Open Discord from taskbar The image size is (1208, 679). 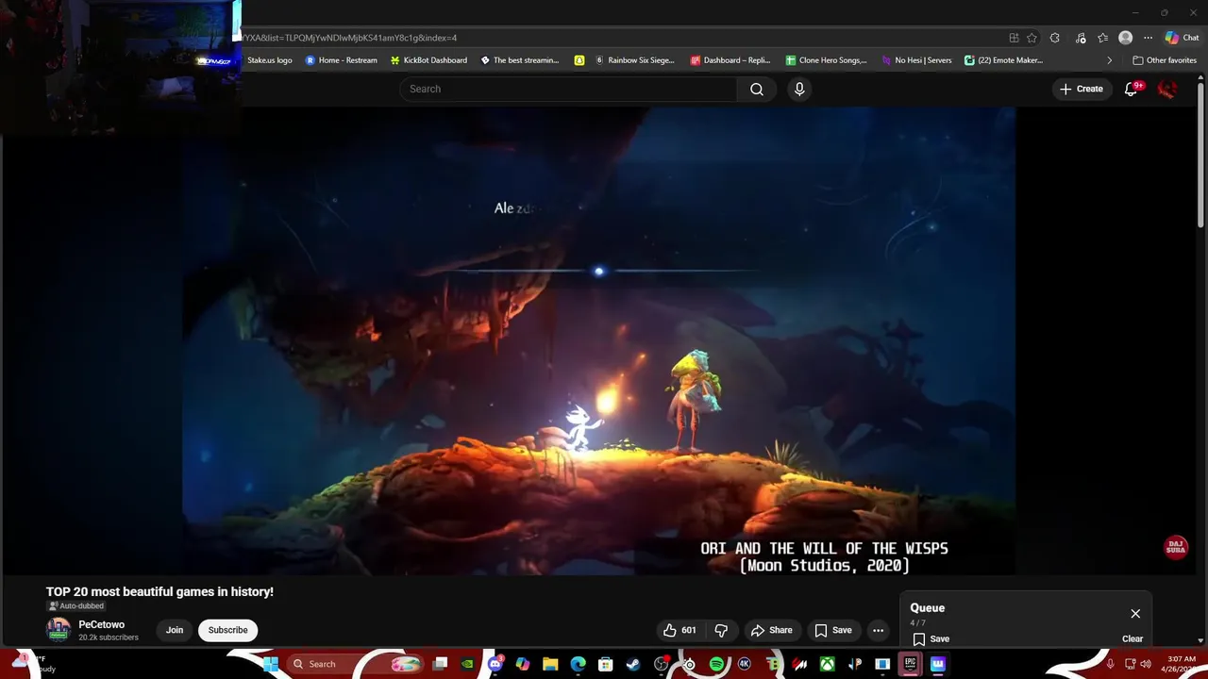click(x=495, y=664)
